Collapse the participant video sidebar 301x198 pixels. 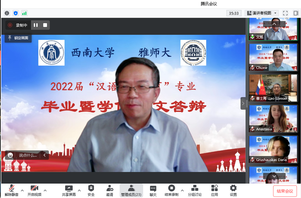point(243,103)
